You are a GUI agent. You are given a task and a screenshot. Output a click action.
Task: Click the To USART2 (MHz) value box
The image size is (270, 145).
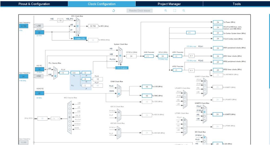pos(218,114)
